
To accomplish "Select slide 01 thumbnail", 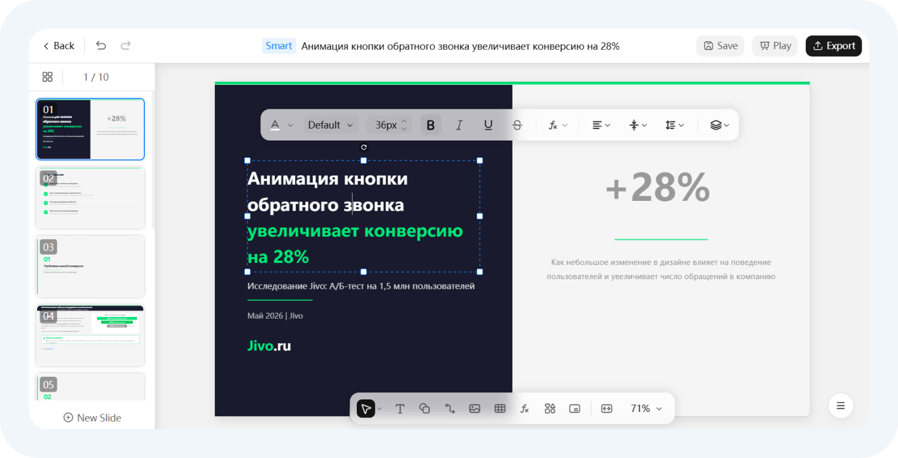I will (90, 129).
